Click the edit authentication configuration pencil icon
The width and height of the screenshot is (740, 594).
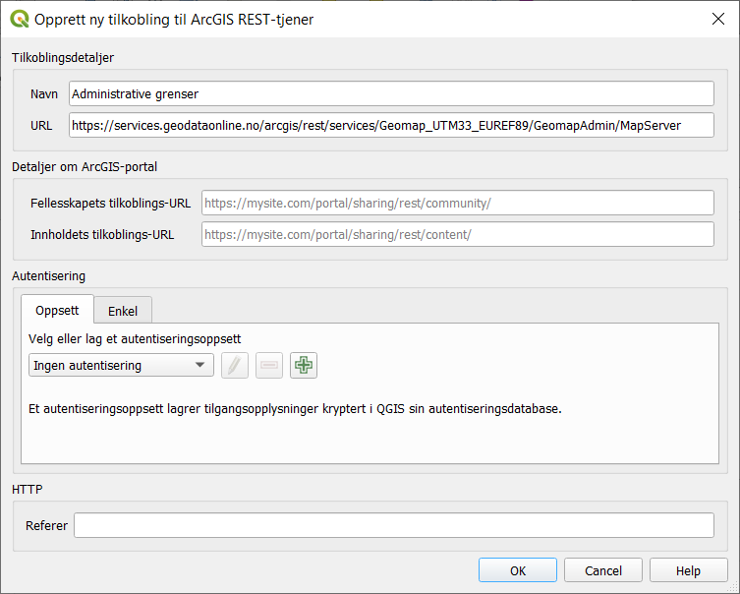235,366
